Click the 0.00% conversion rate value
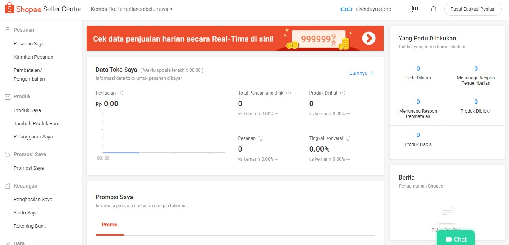Viewport: 509px width, 245px height. pyautogui.click(x=320, y=149)
